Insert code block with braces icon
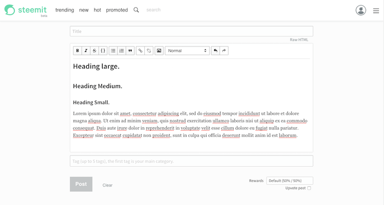384x205 pixels. [x=103, y=51]
